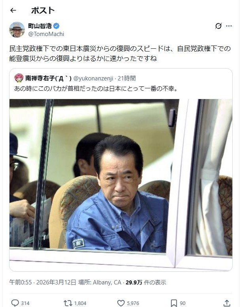Click the reply speech bubble icon
The height and width of the screenshot is (307, 243).
click(x=15, y=303)
